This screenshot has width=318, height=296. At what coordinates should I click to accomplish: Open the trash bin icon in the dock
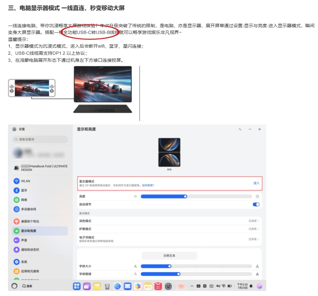pyautogui.click(x=107, y=286)
